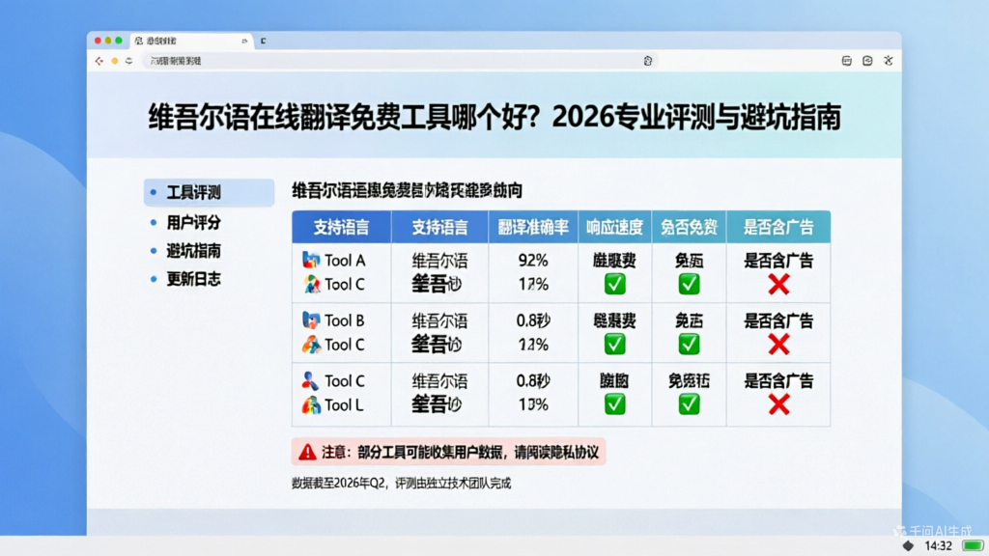Sort by the 翻译准确率 column header

pyautogui.click(x=533, y=227)
